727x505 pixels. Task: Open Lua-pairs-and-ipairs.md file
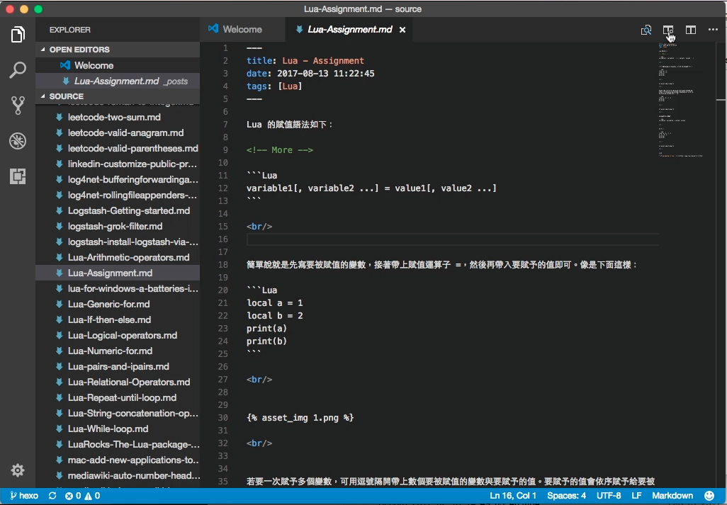tap(118, 366)
